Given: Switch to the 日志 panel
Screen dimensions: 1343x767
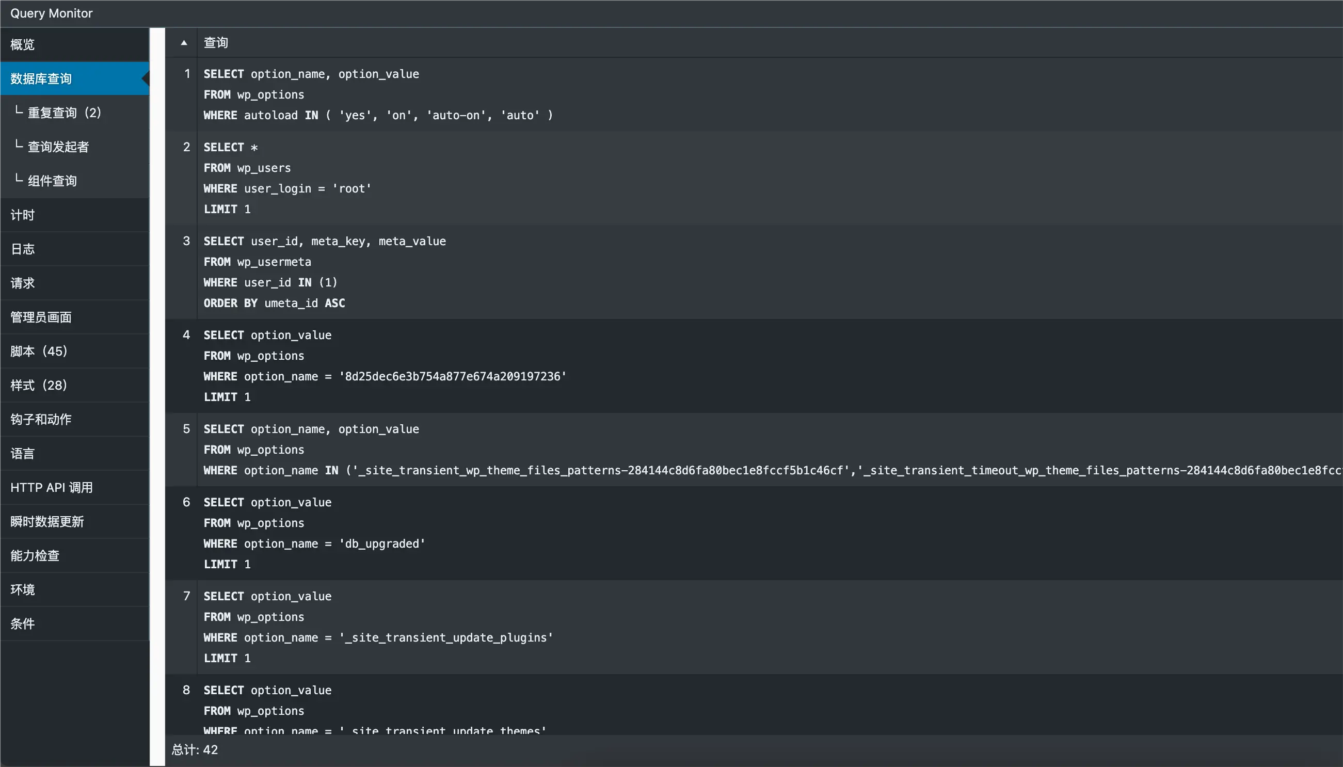Looking at the screenshot, I should (75, 249).
